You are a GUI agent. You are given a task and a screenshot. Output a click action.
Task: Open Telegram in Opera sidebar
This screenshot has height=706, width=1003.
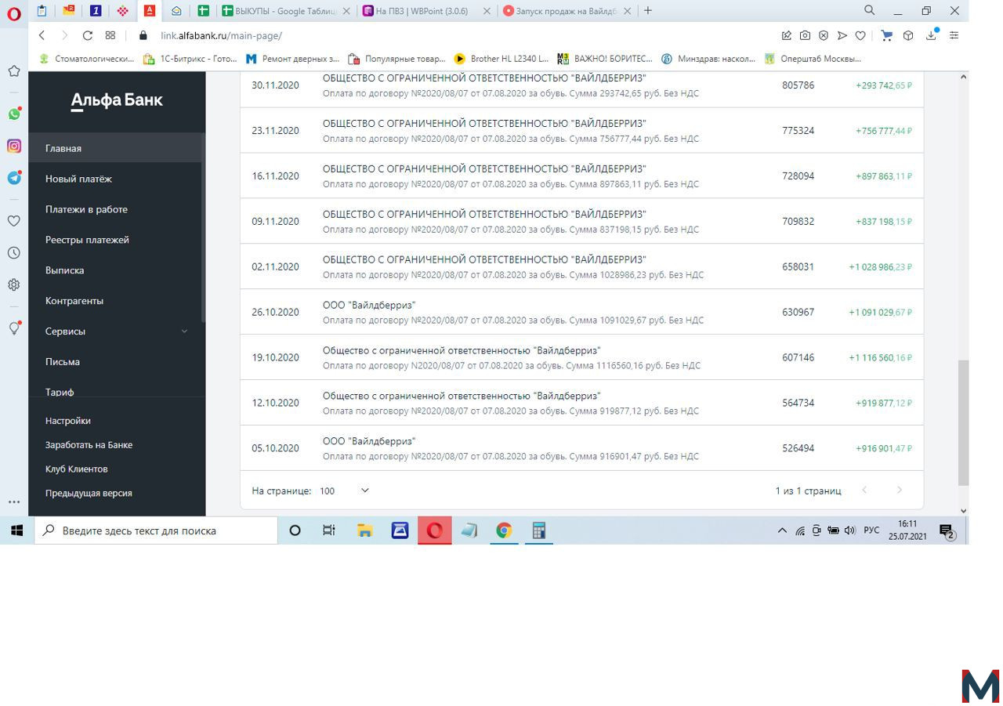(14, 178)
